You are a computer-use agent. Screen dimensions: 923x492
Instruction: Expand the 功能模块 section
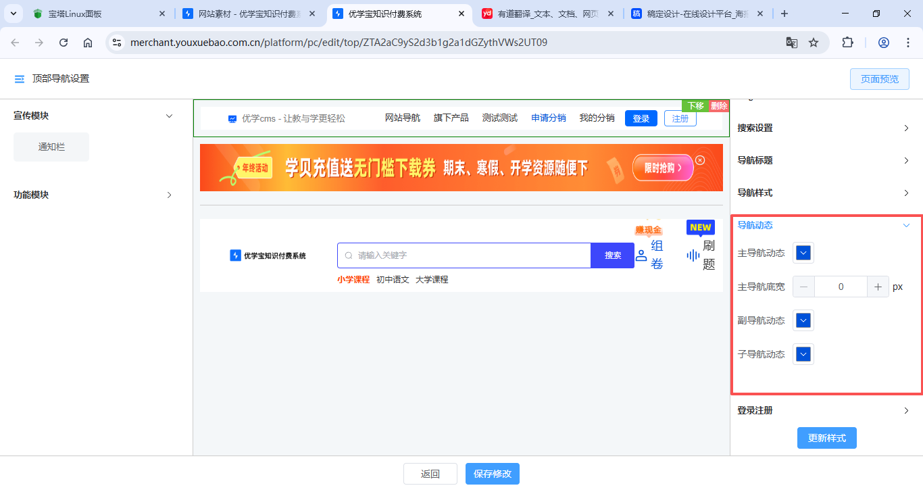170,195
